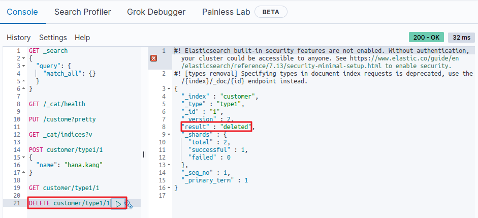
Task: Click the "name": "hana.kang" line
Action: pyautogui.click(x=69, y=165)
